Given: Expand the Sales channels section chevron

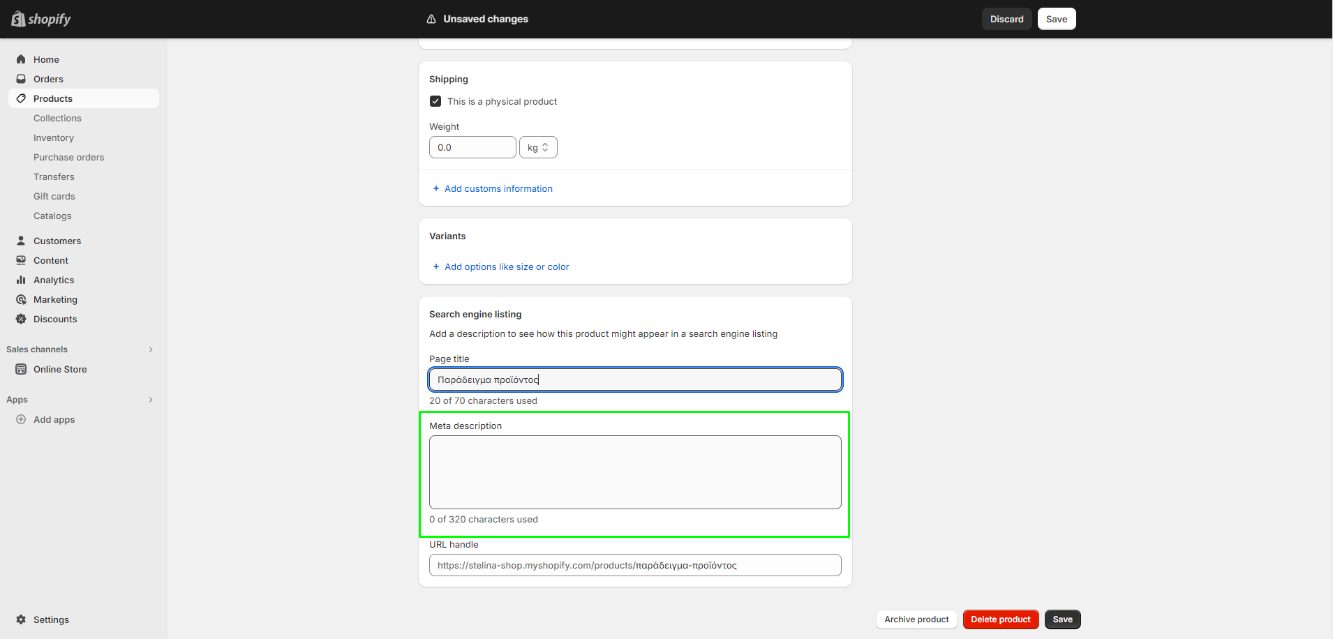Looking at the screenshot, I should coord(151,349).
